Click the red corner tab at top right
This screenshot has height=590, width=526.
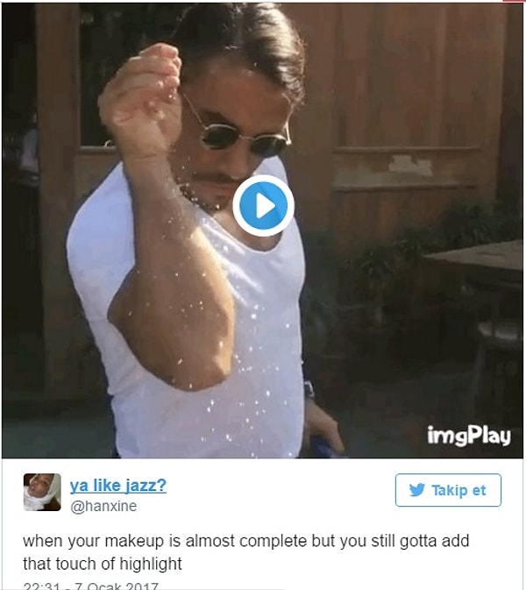515,1
